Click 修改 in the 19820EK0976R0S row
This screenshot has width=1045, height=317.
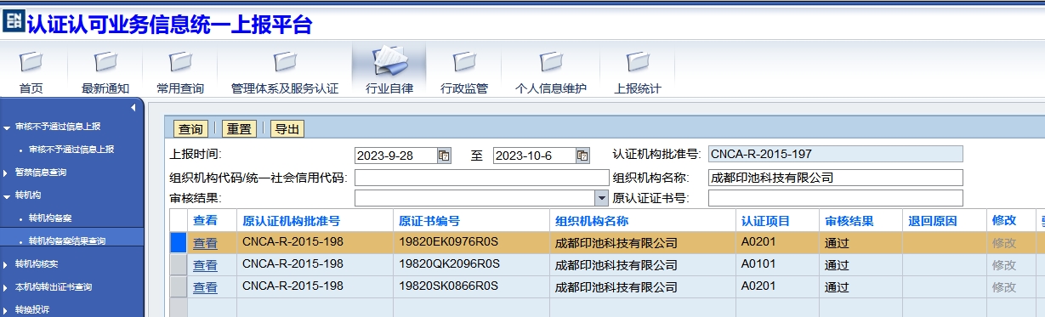[x=1003, y=242]
